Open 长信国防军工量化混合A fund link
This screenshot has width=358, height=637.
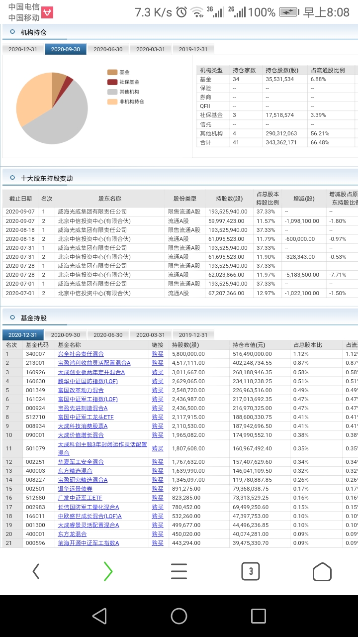click(89, 507)
